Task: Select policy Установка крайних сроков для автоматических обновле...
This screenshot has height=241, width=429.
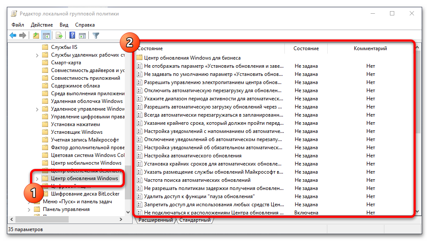Action: pos(213,164)
